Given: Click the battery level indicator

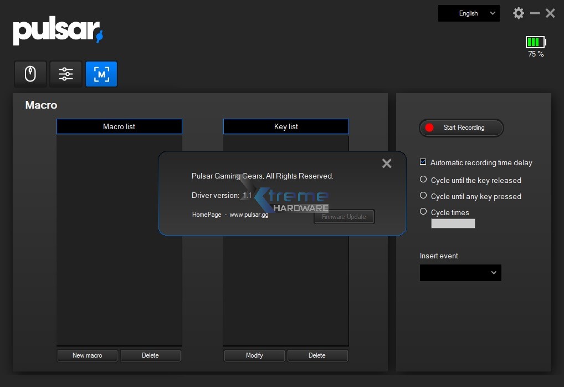Looking at the screenshot, I should click(x=536, y=42).
